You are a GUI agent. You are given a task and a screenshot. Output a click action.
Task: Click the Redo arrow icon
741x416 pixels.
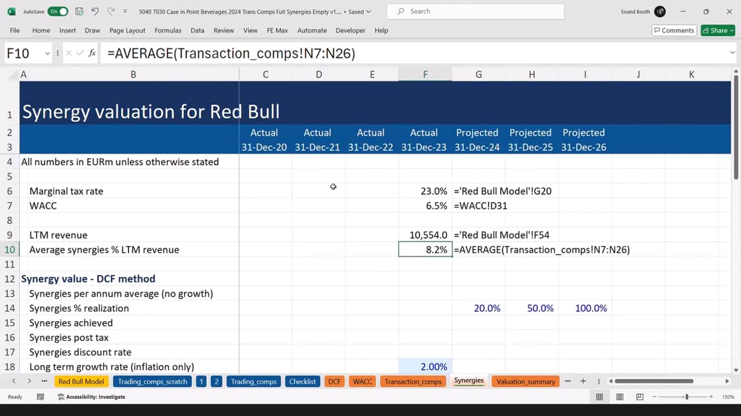point(112,11)
